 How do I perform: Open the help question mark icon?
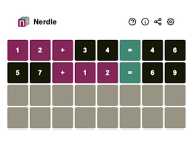click(x=132, y=22)
